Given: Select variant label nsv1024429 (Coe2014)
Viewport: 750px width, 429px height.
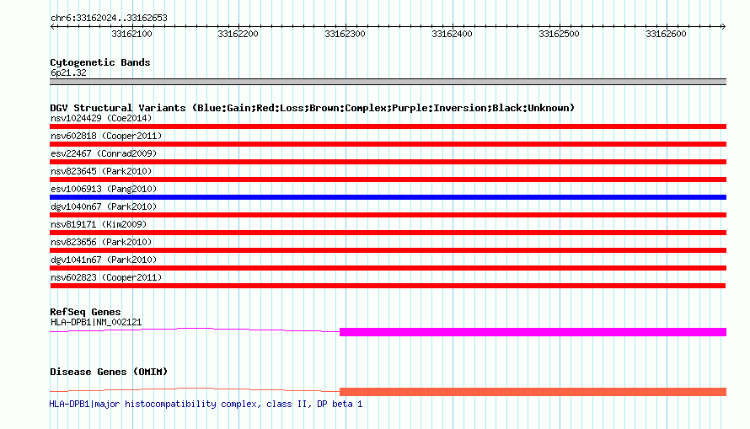Looking at the screenshot, I should pos(101,118).
